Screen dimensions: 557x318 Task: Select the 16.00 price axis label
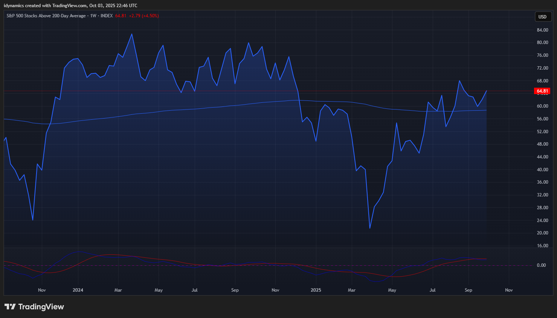pos(542,246)
